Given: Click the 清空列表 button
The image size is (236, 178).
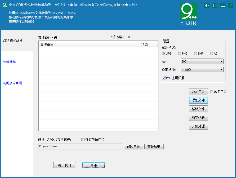Looking at the screenshot, I should coord(198,117).
